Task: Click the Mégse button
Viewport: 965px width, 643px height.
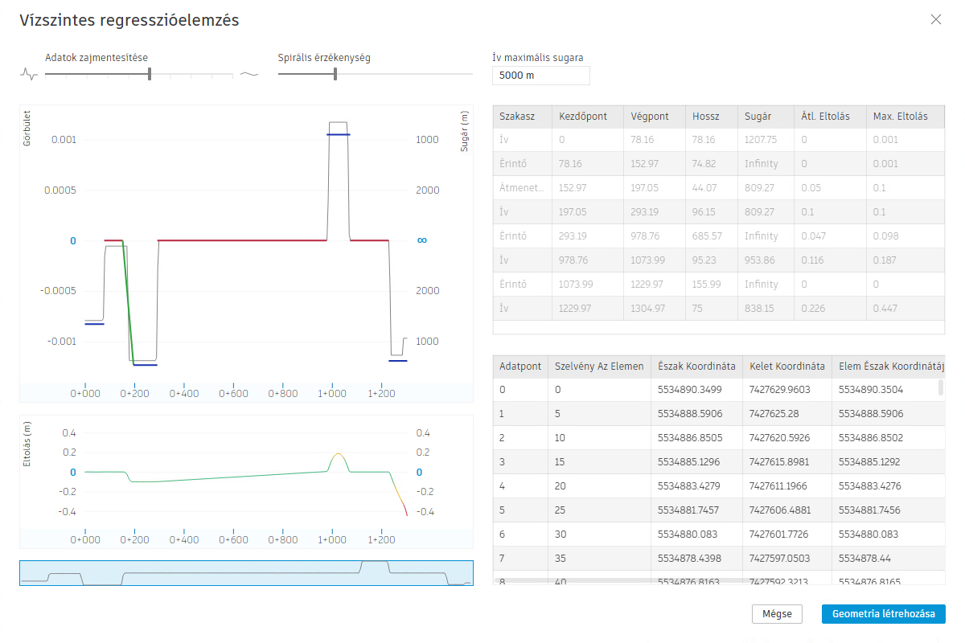Action: [777, 614]
